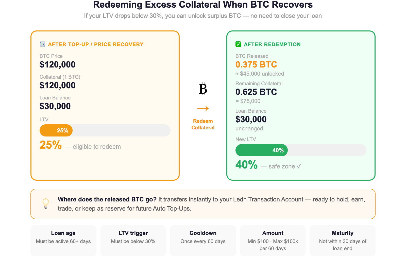This screenshot has width=406, height=274.
Task: Click the green 40% New LTV bar
Action: point(262,150)
